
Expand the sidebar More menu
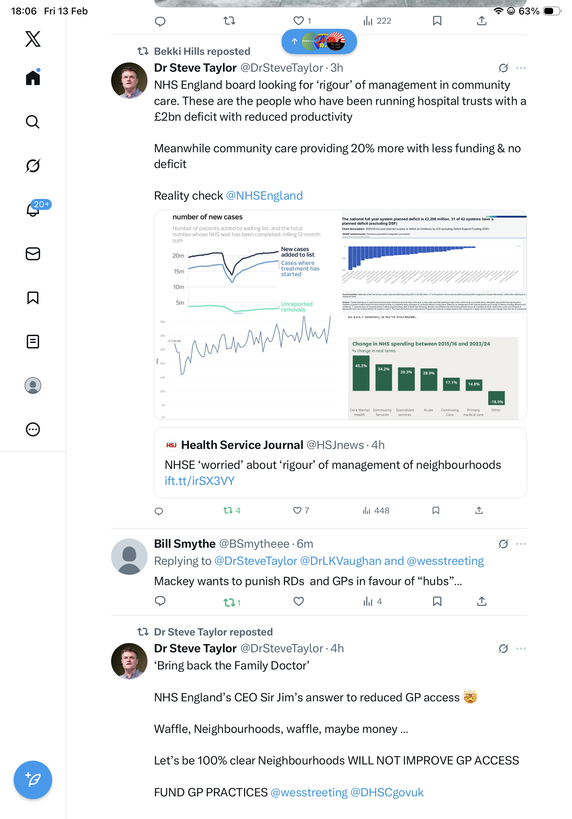tap(33, 429)
